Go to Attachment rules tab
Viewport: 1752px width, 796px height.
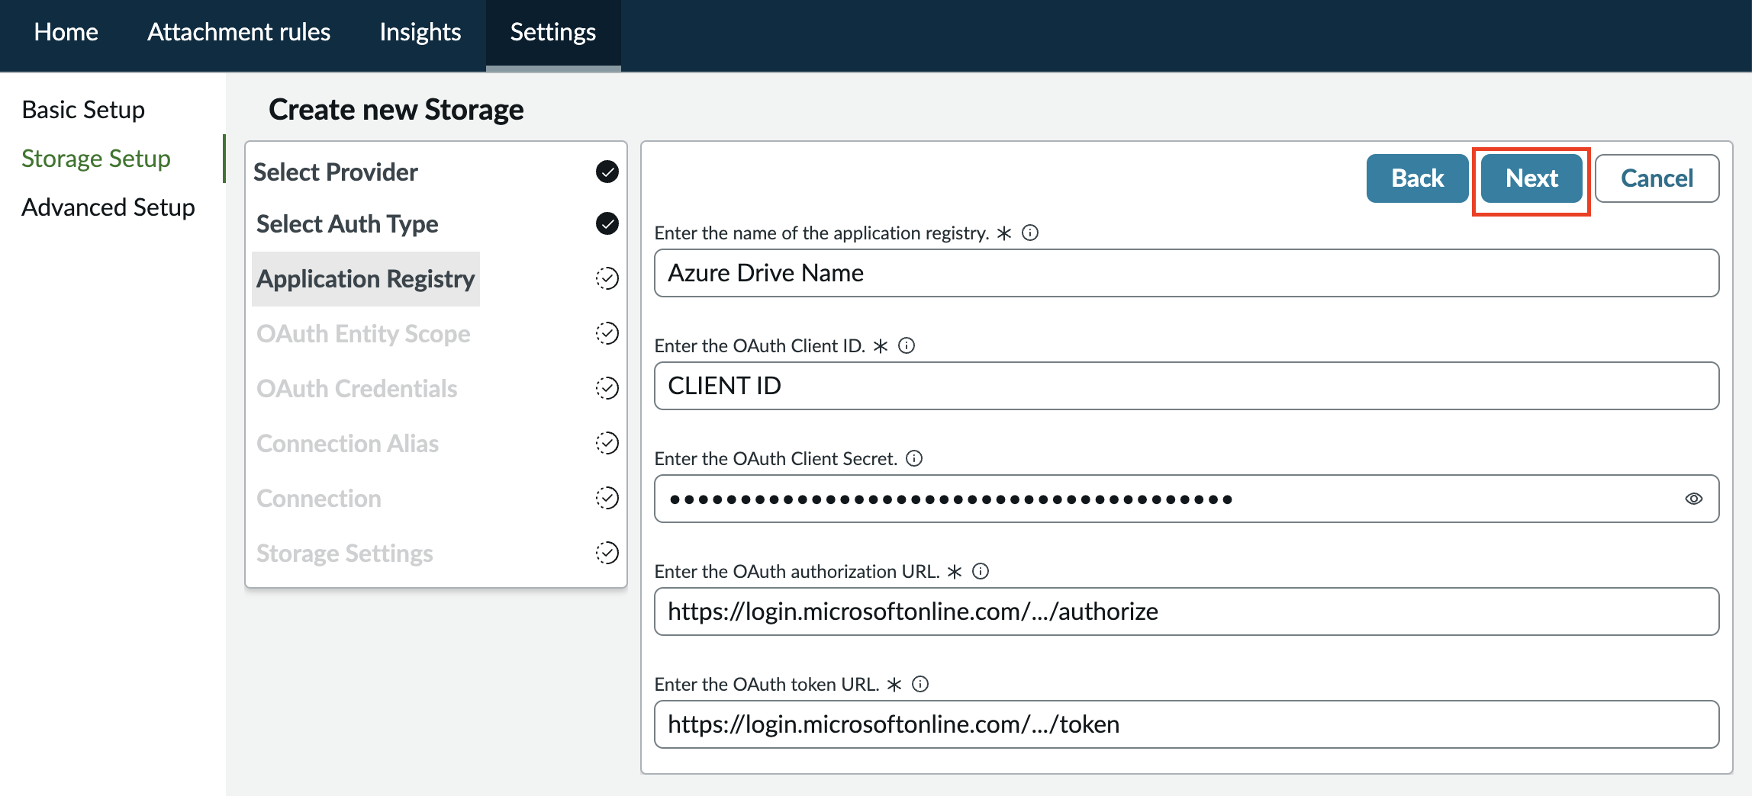pos(239,32)
